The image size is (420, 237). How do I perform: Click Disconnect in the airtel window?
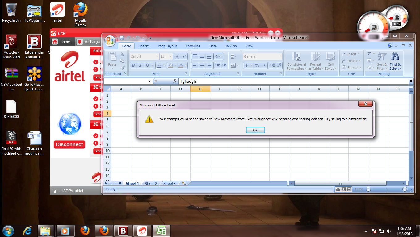click(x=69, y=144)
